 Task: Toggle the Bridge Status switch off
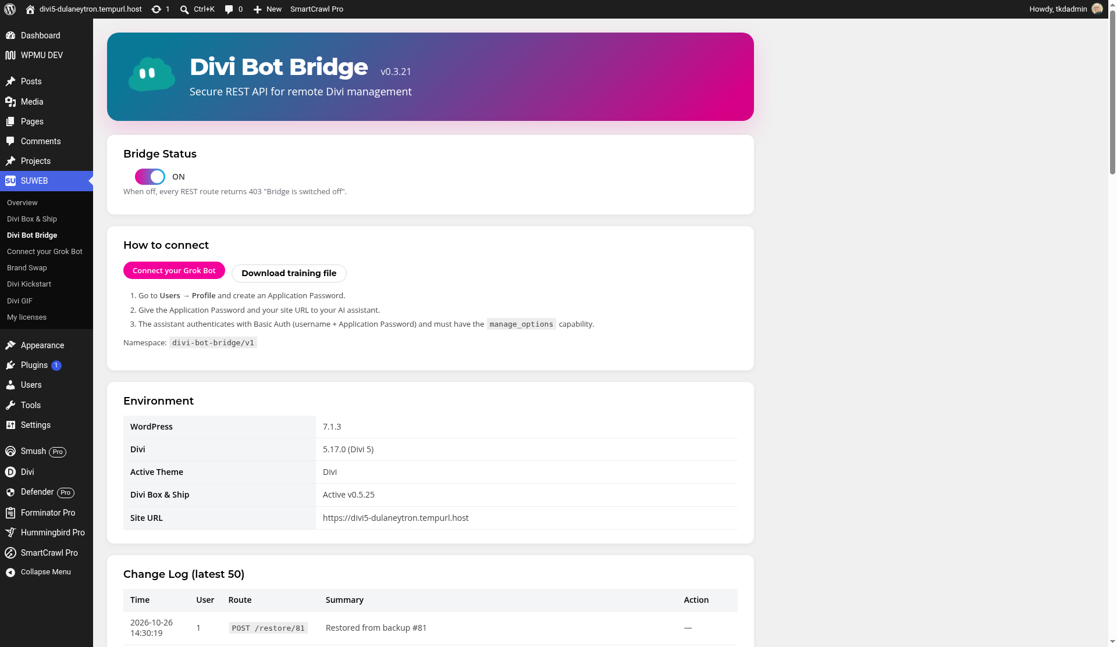click(150, 177)
